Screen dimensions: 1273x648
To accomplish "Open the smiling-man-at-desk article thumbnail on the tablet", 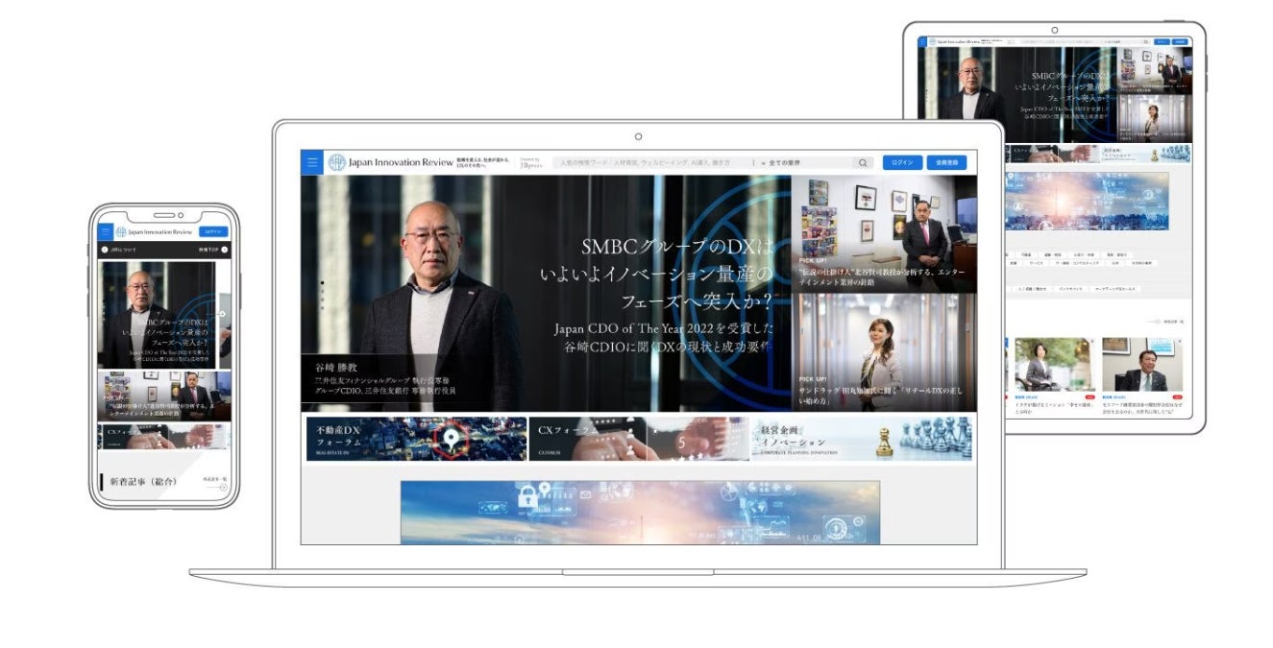I will [1141, 364].
